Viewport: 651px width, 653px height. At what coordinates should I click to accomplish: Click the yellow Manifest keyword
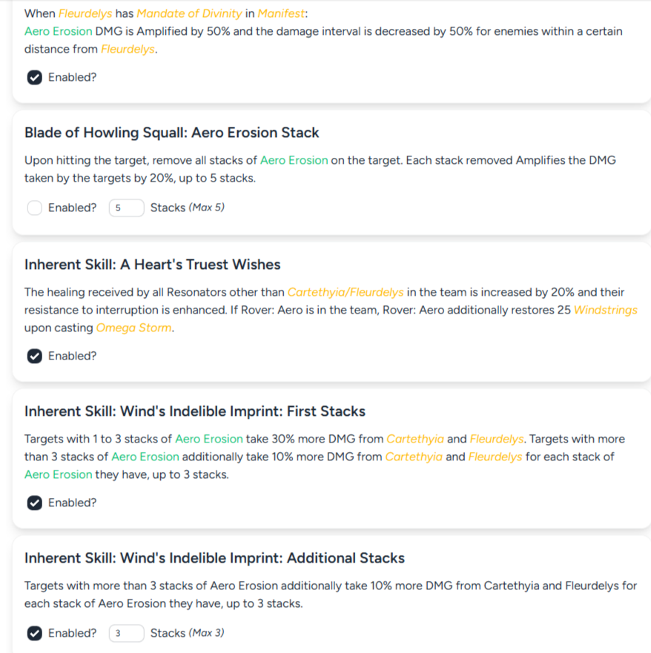click(x=280, y=13)
